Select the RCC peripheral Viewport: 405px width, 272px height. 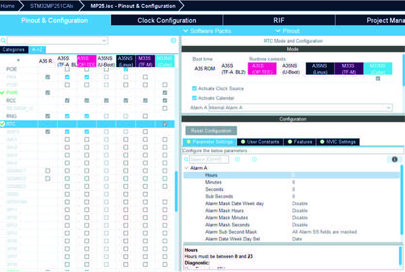point(11,100)
